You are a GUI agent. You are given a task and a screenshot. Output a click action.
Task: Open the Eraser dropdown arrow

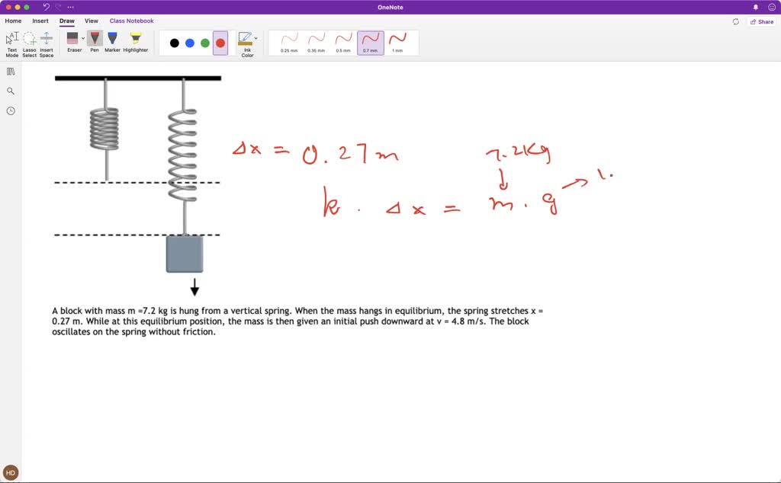pyautogui.click(x=82, y=37)
